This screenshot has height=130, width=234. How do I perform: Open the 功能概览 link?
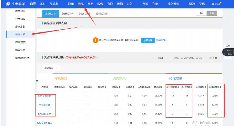click(x=161, y=40)
